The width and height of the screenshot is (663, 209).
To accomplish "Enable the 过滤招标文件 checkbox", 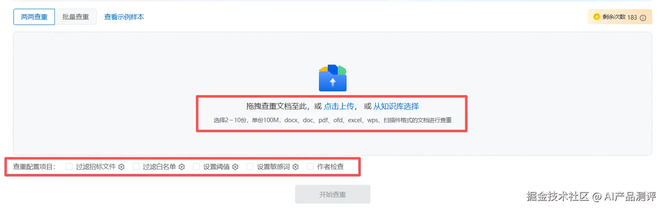I will [69, 166].
